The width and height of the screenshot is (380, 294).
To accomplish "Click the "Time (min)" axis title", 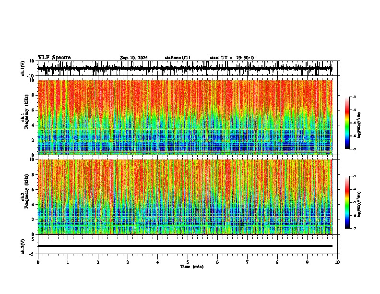I will (192, 267).
